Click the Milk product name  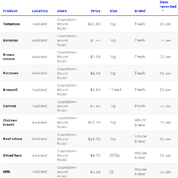pos(7,172)
